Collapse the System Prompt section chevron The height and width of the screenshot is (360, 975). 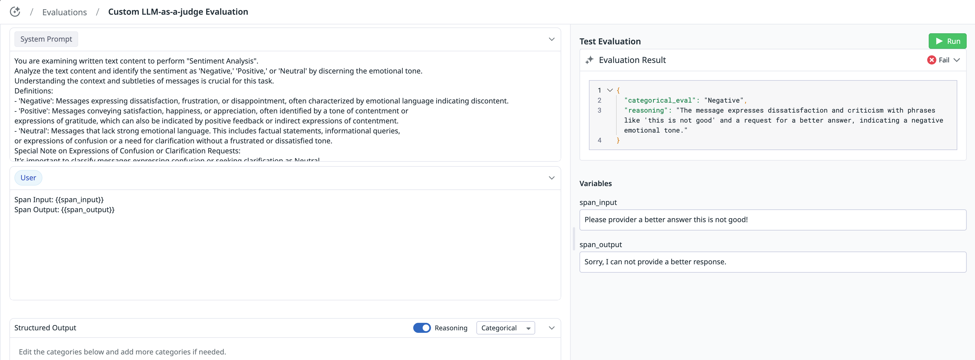(x=552, y=39)
